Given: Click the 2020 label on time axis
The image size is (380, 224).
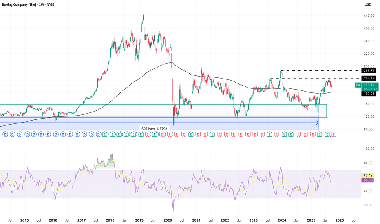Looking at the screenshot, I should (167, 220).
